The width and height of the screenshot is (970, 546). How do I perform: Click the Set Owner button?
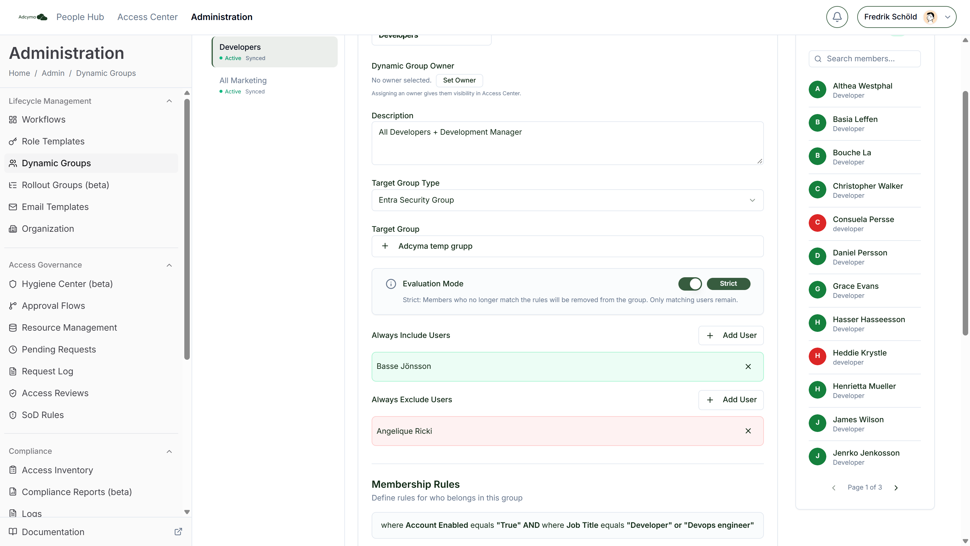tap(459, 80)
